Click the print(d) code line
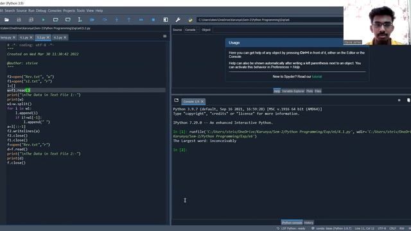 point(15,158)
